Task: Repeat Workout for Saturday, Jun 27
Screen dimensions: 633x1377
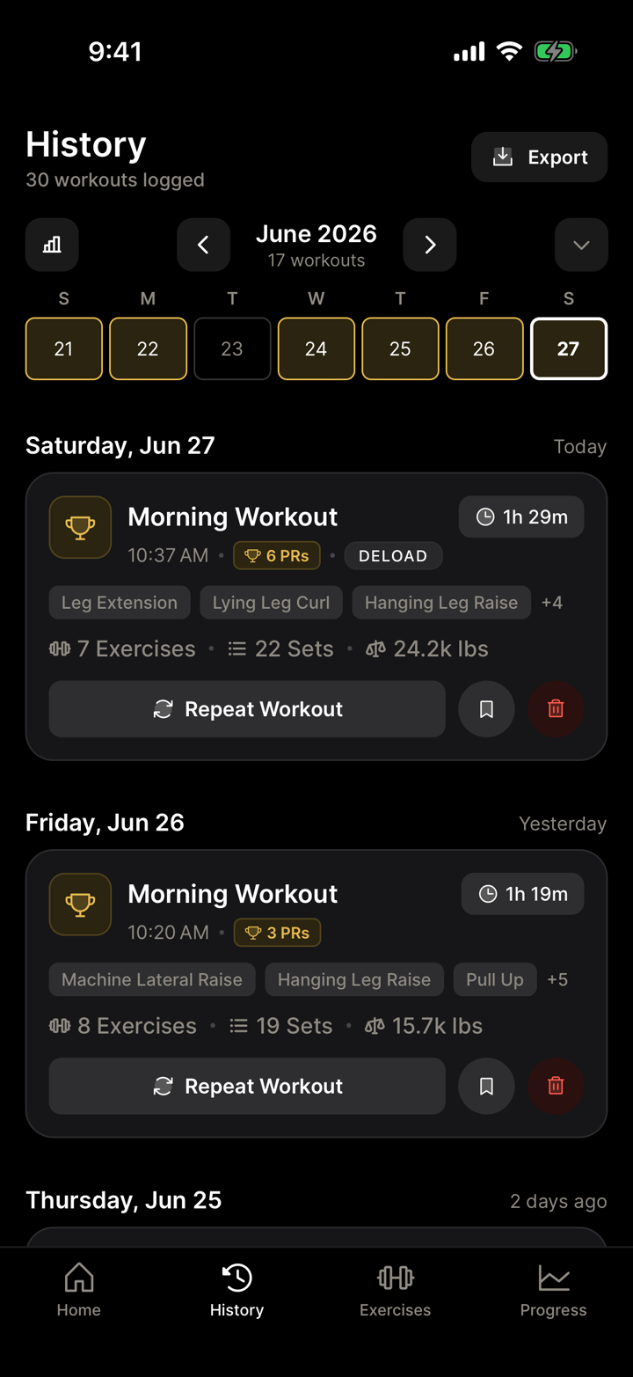Action: point(247,709)
